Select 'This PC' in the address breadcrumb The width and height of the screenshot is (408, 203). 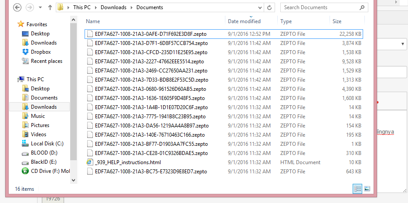(82, 7)
